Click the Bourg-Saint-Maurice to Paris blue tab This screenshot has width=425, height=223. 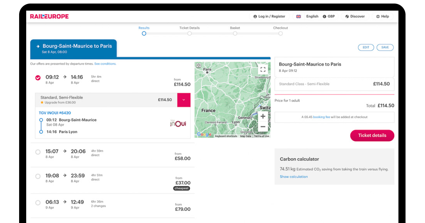[x=73, y=49]
